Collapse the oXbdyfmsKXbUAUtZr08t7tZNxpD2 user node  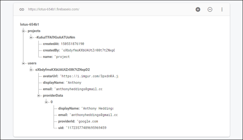tap(31, 70)
